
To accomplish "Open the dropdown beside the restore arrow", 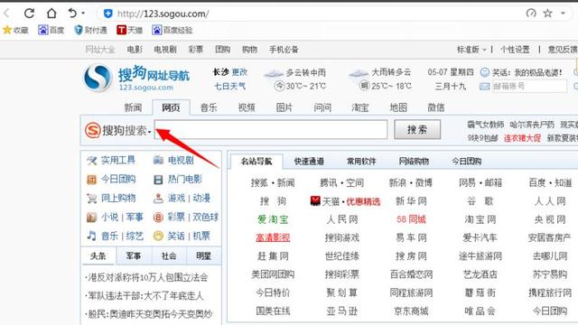I will click(83, 14).
